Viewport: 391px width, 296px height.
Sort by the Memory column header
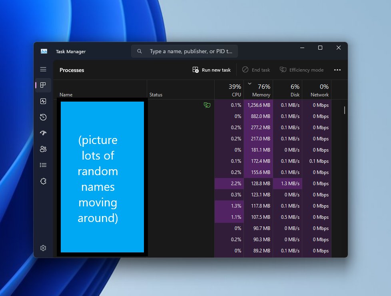[x=258, y=90]
